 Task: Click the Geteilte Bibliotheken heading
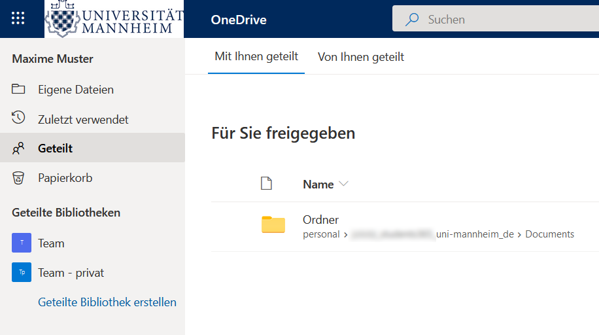(x=66, y=212)
